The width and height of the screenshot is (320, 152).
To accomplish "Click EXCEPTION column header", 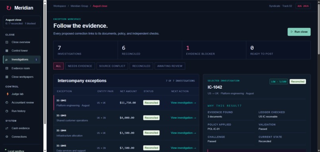I will tap(64, 91).
